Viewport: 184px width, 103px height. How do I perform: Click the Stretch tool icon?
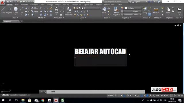[32, 15]
